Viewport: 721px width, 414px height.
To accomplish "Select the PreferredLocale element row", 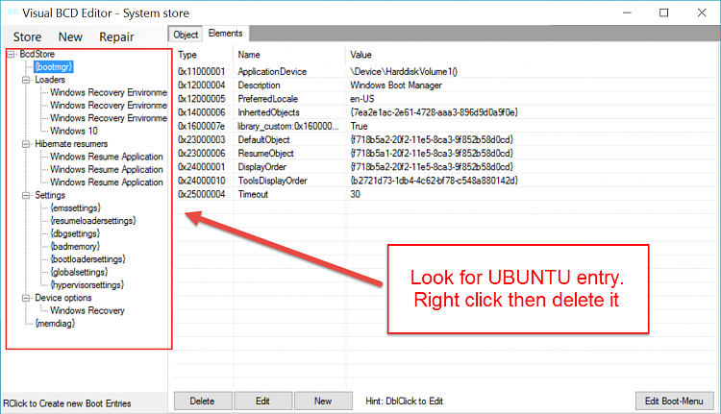I will click(446, 99).
